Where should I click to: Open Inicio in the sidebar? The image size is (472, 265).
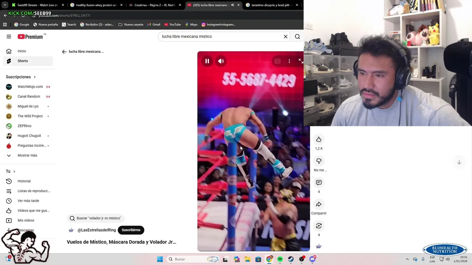(28, 51)
